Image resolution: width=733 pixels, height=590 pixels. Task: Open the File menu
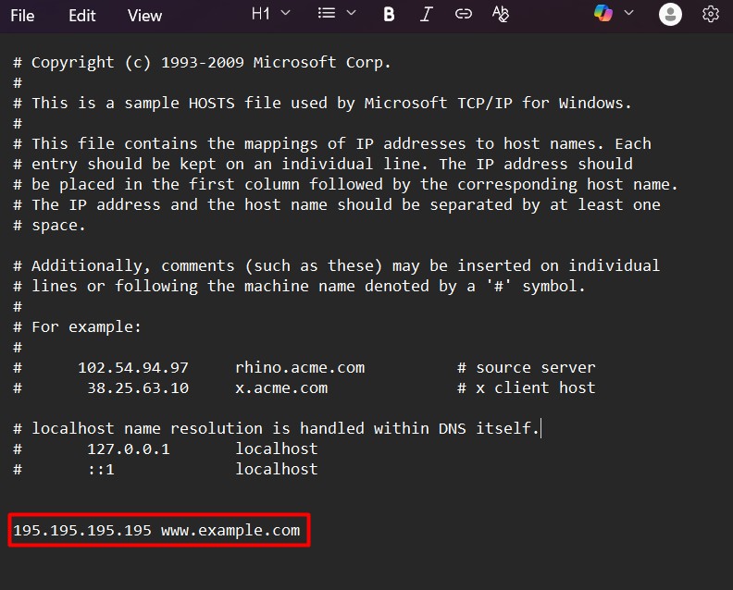click(22, 16)
